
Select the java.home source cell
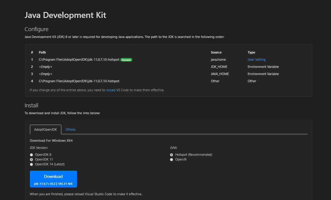coord(218,60)
